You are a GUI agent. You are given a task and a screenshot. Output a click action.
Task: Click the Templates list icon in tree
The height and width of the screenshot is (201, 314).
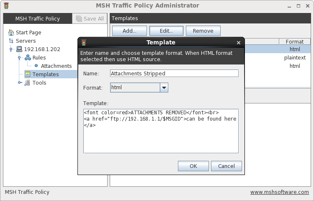click(x=28, y=74)
